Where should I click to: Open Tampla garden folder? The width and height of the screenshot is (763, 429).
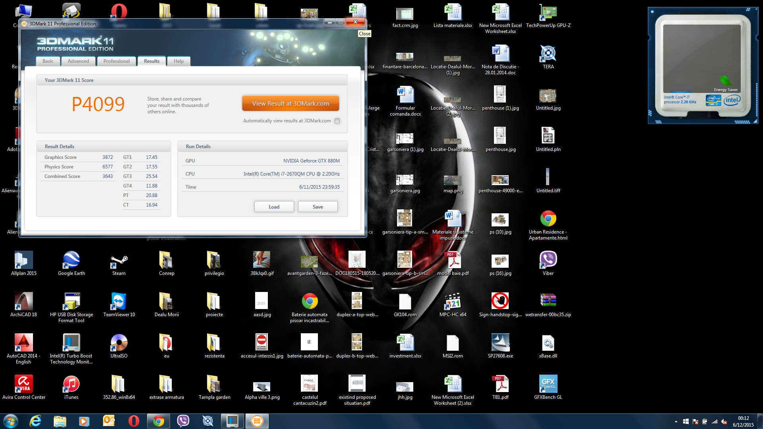(215, 387)
